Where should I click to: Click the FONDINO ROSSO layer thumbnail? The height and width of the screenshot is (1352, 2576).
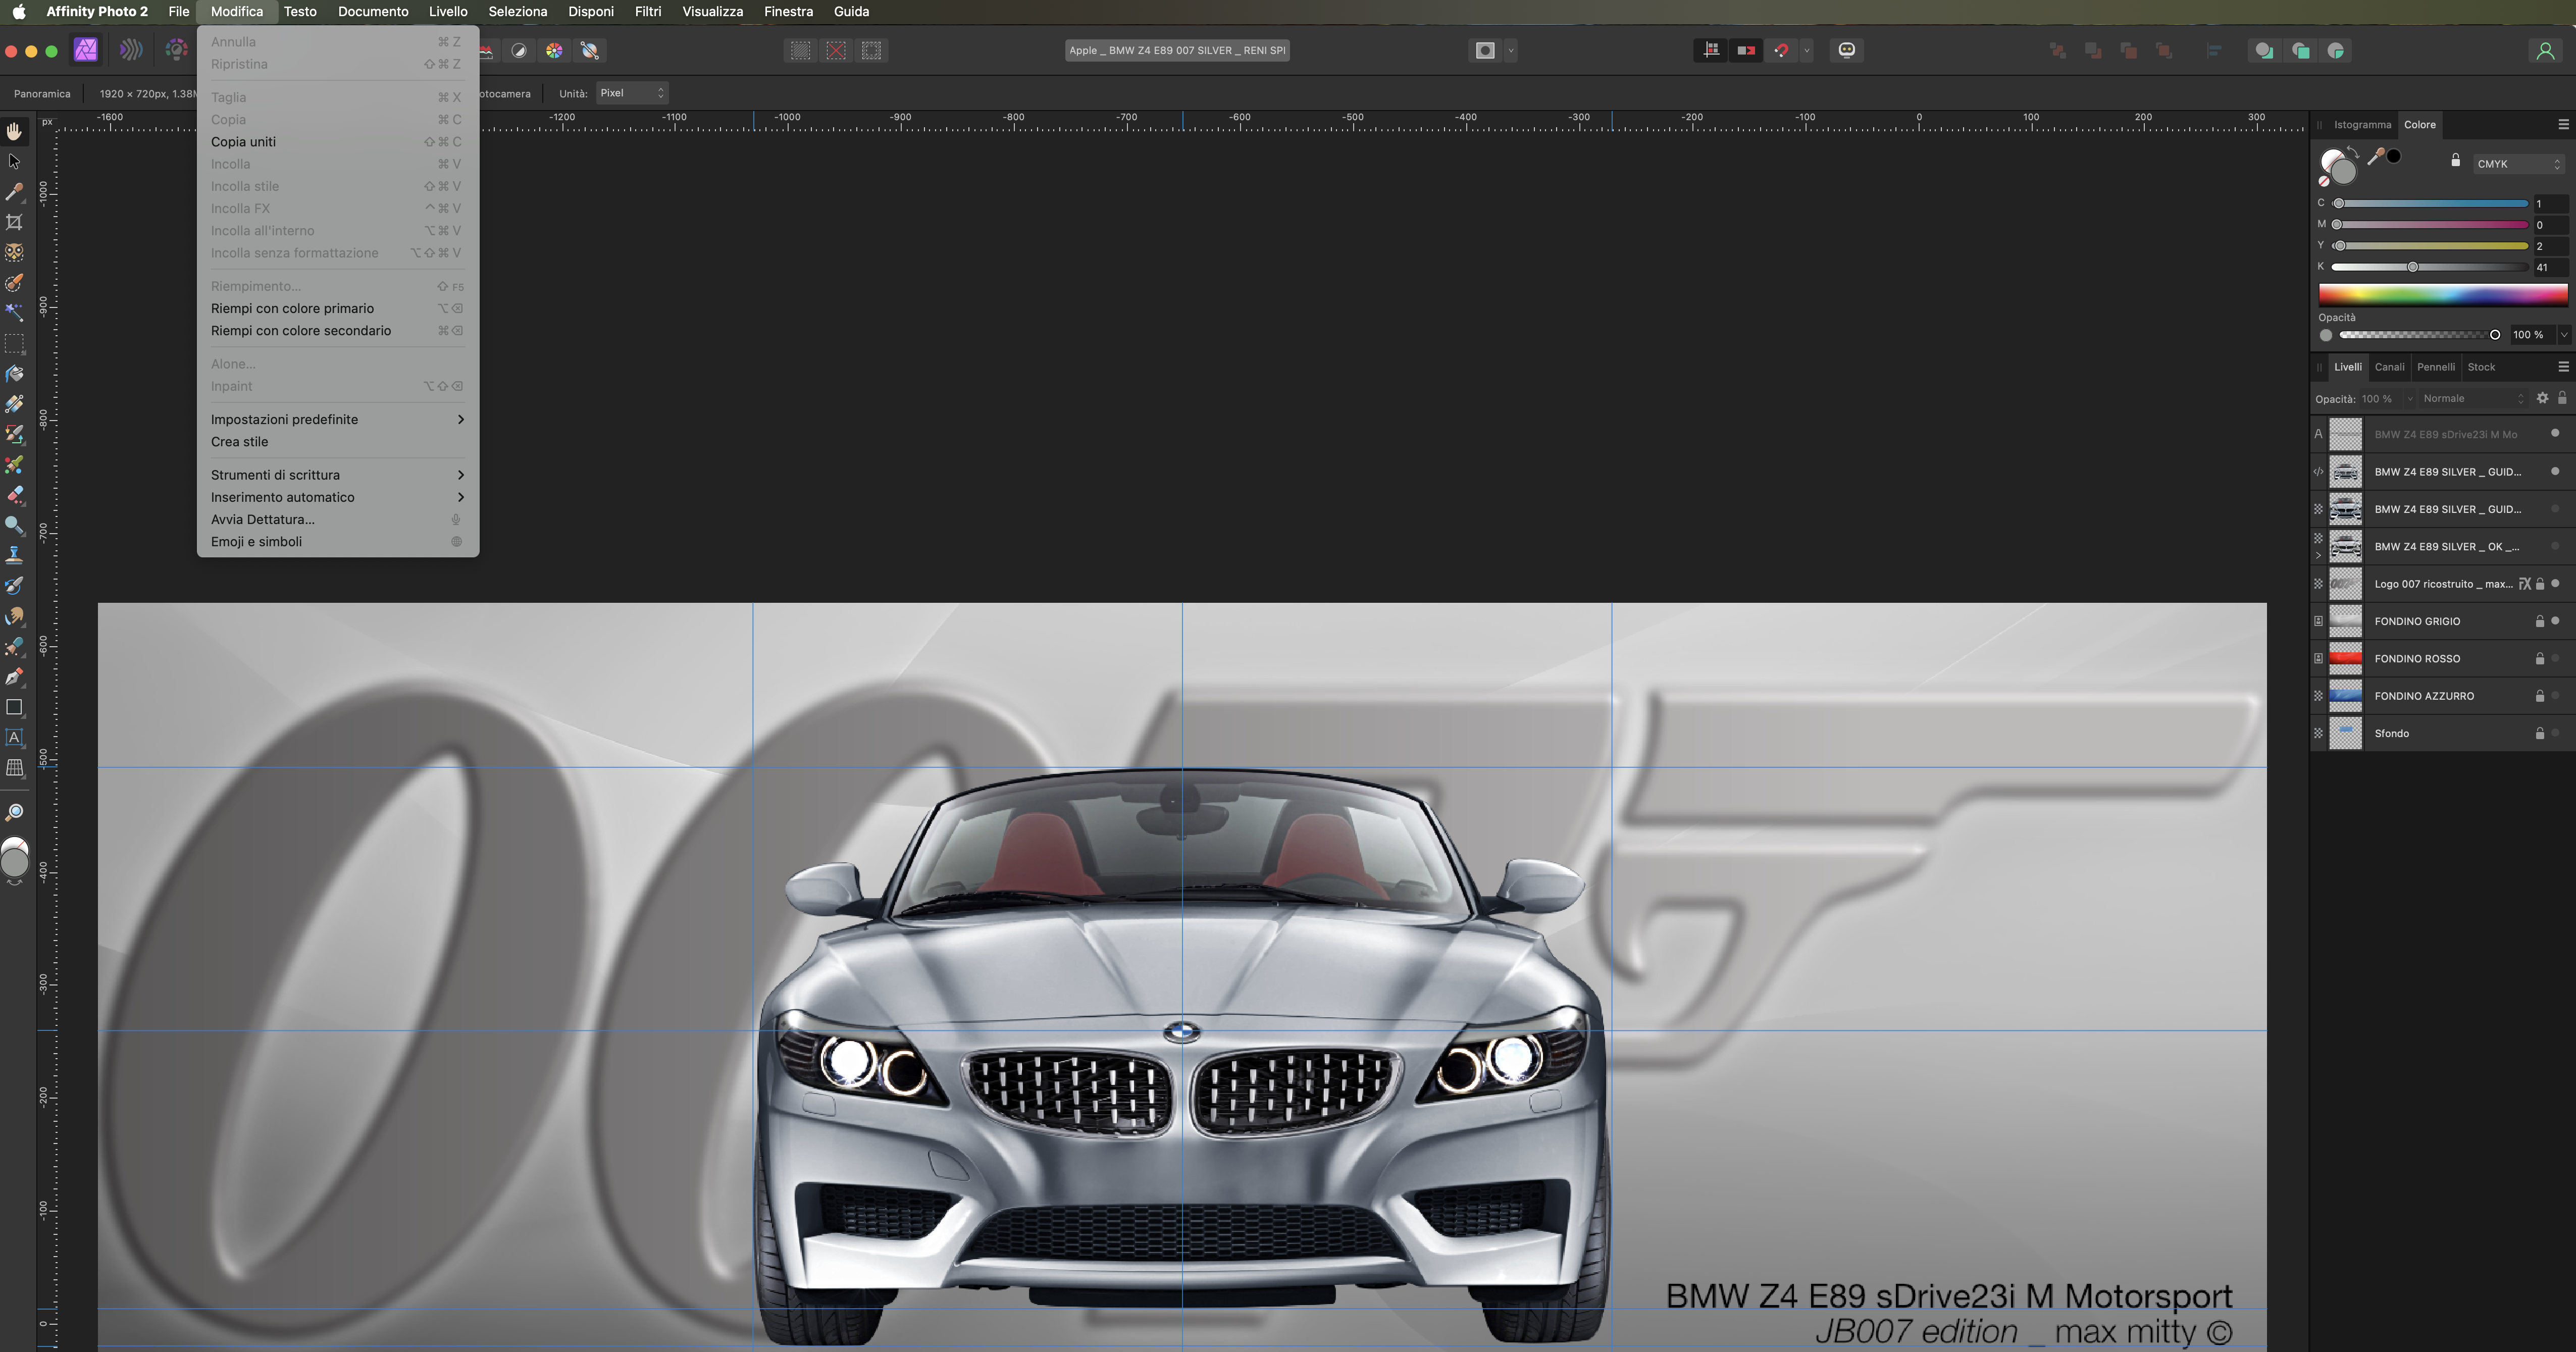(x=2345, y=658)
